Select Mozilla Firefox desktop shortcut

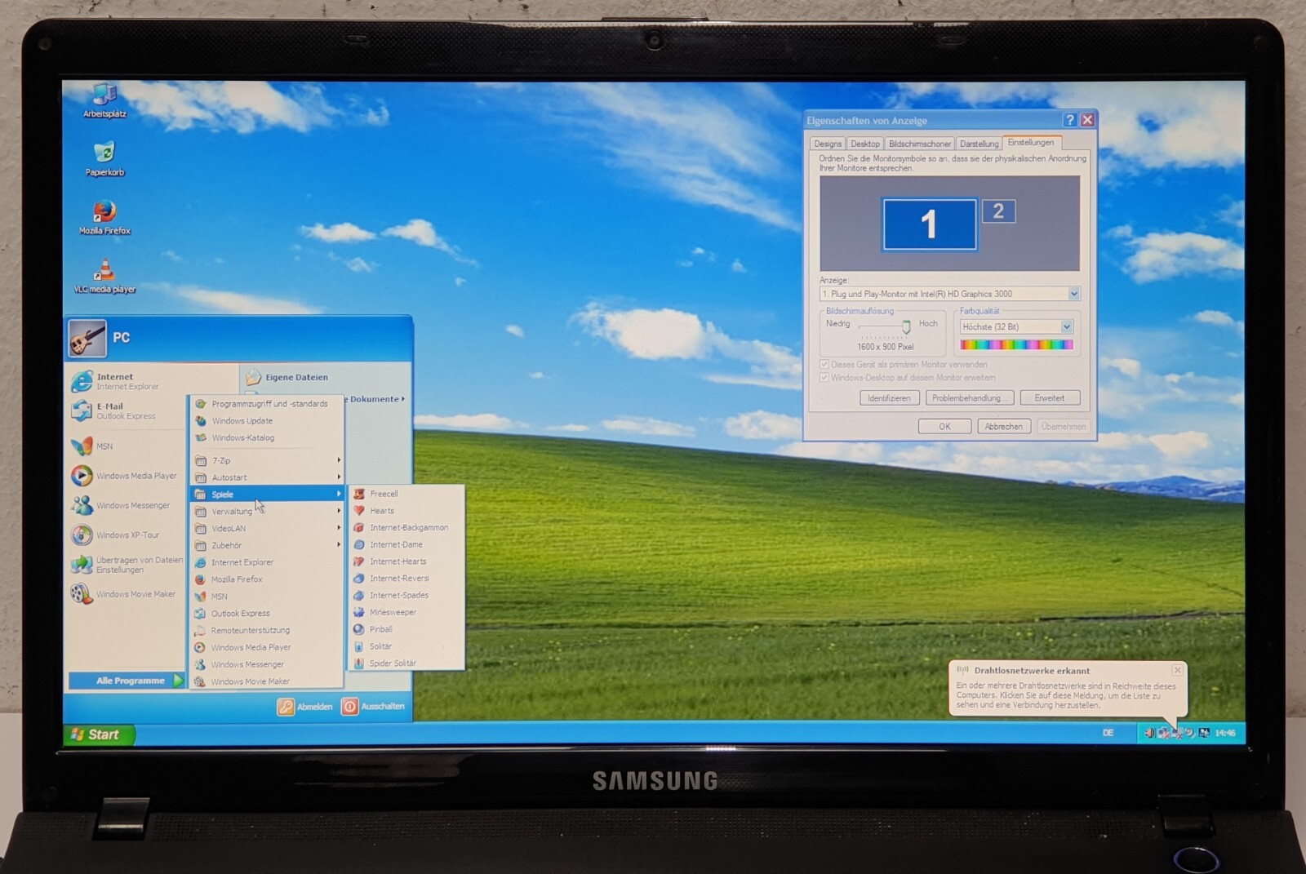click(x=104, y=217)
